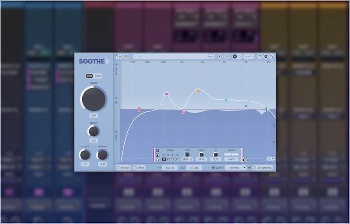Click the release value 3.0
Screen dimensions: 350x224
pyautogui.click(x=102, y=164)
